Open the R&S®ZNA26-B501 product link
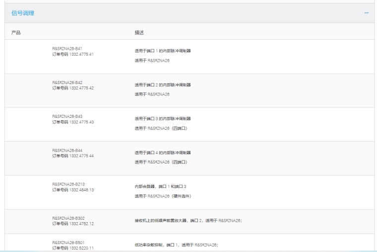The width and height of the screenshot is (377, 252). (68, 243)
